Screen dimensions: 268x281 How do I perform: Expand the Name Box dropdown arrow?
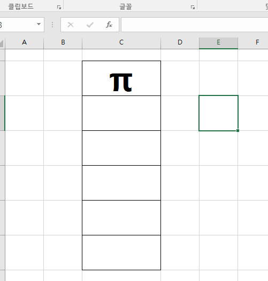click(39, 24)
